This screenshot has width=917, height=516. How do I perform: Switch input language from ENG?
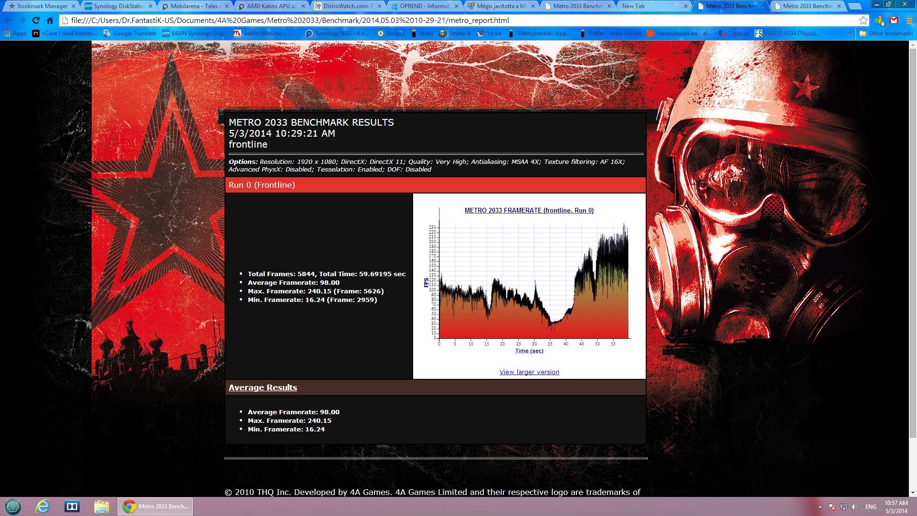click(x=871, y=507)
